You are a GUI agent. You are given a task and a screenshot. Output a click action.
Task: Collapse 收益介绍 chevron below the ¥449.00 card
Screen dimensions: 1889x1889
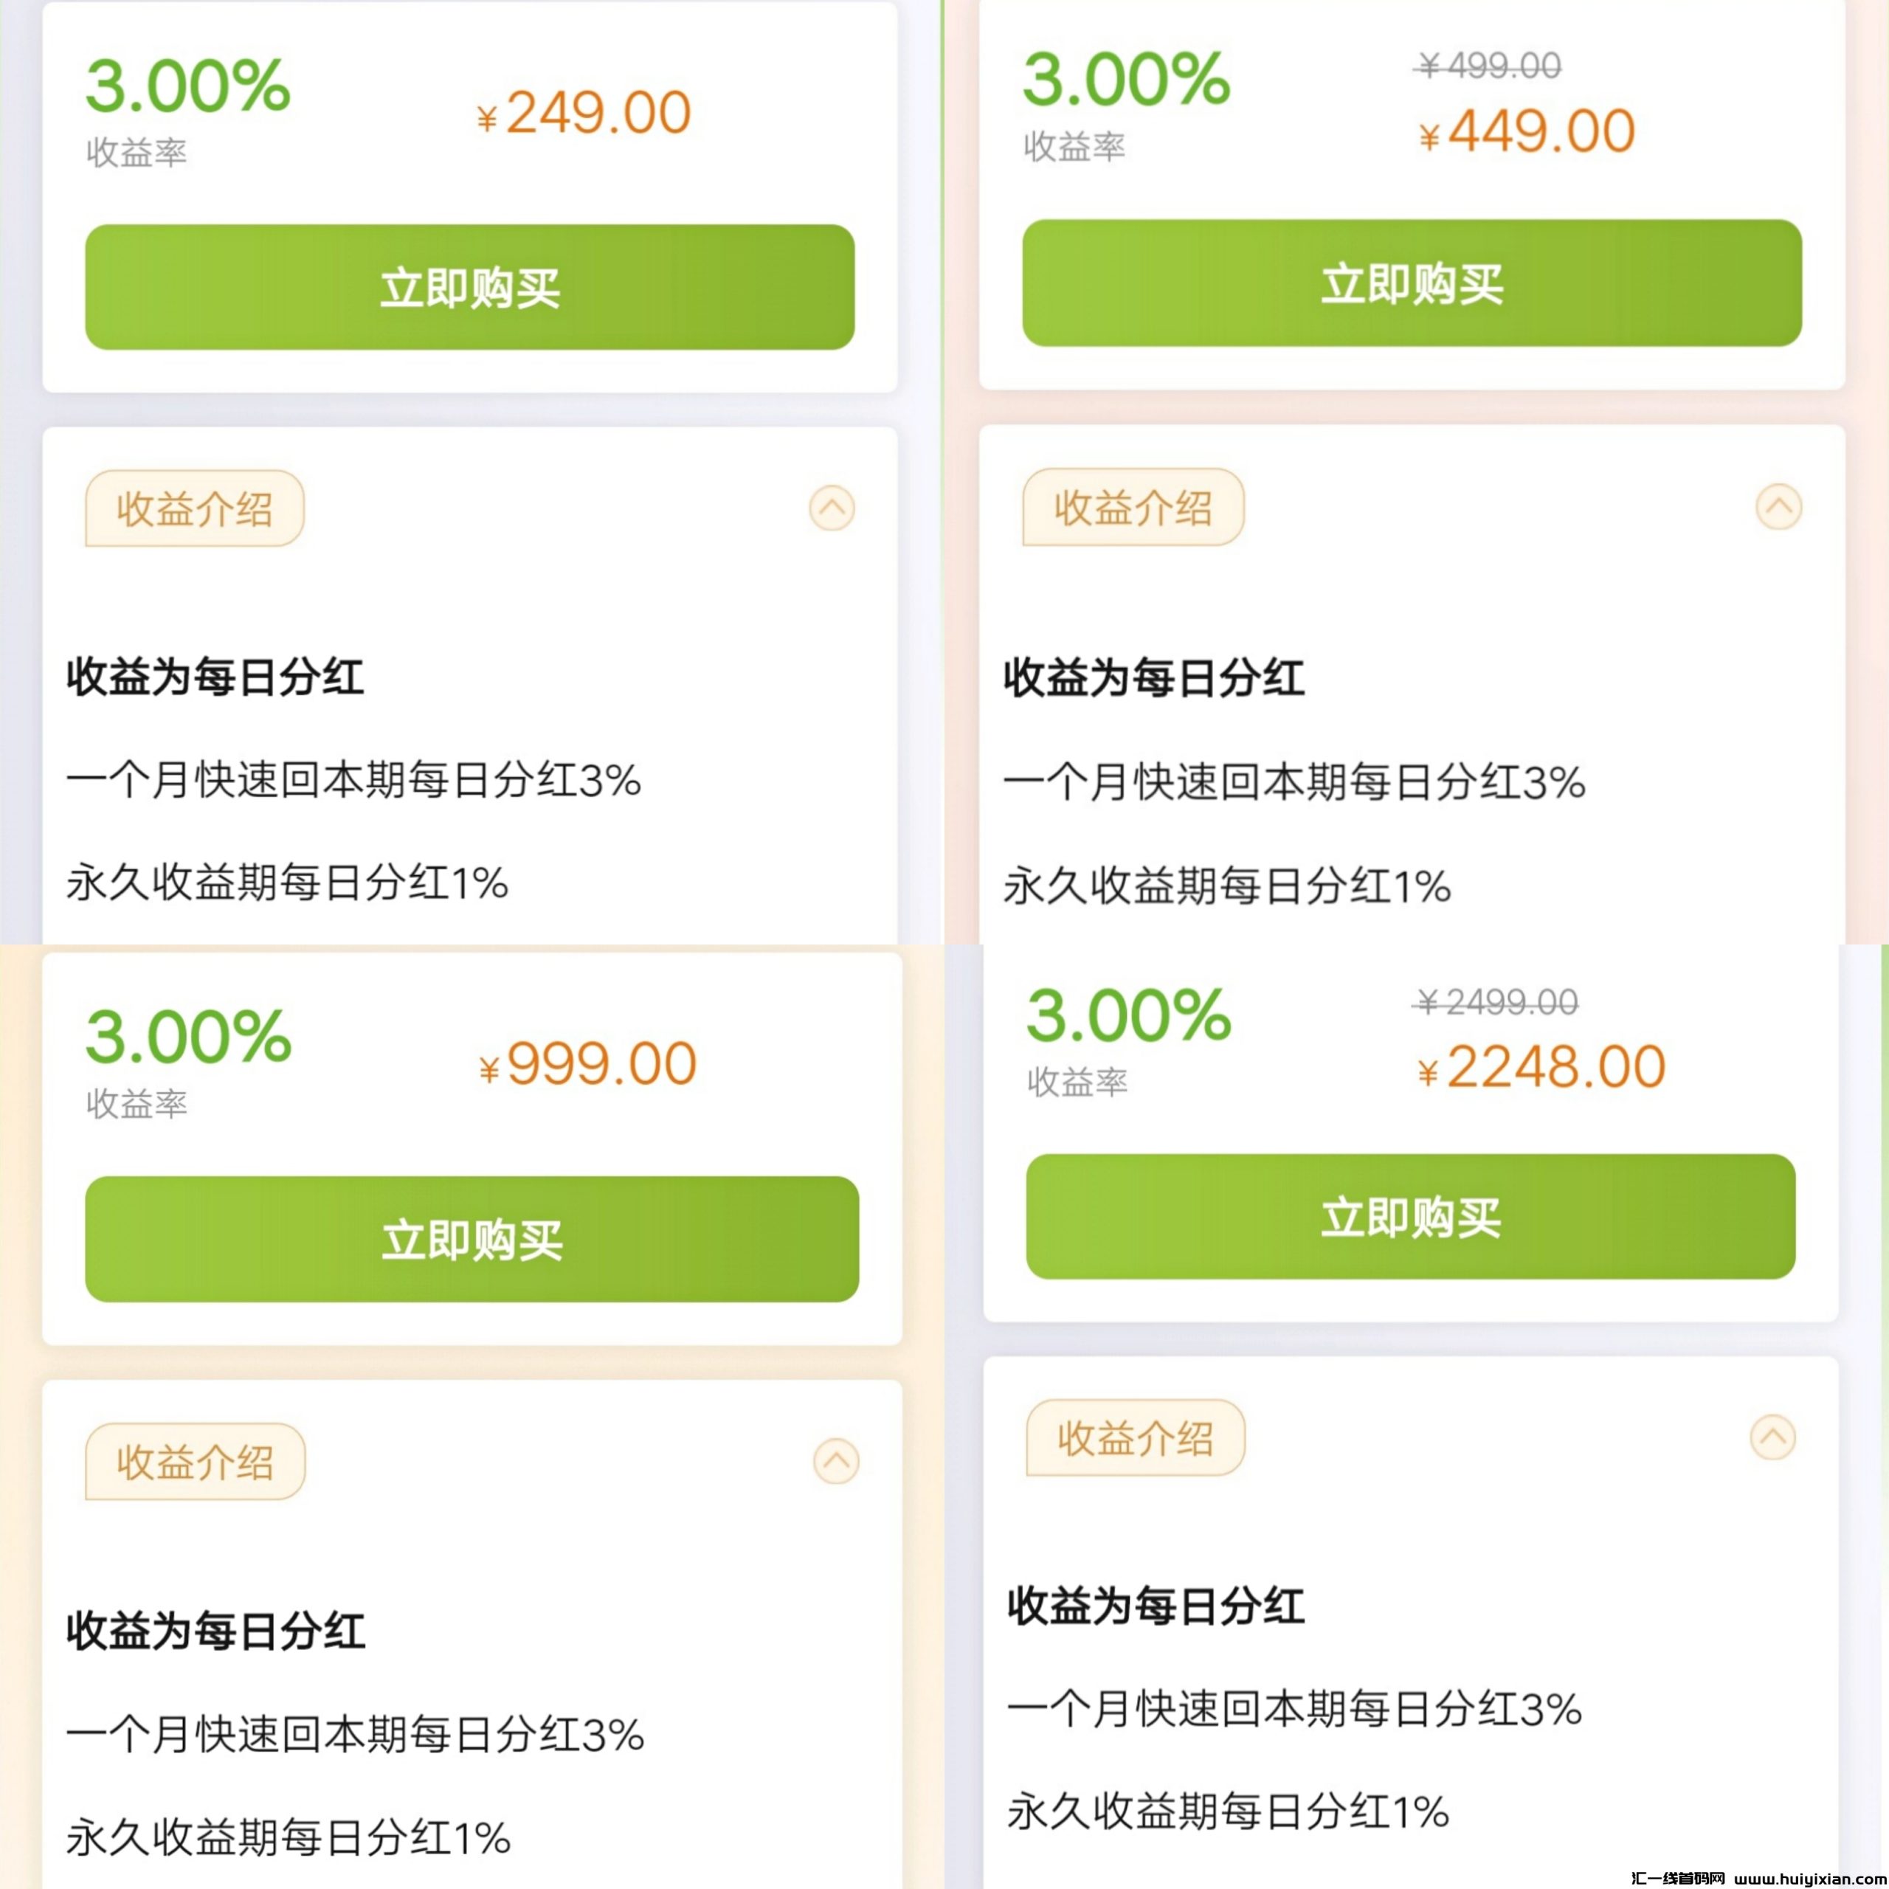[x=1778, y=508]
